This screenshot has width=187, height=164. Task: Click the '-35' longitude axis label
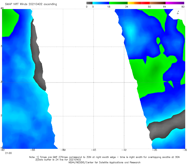(155, 150)
